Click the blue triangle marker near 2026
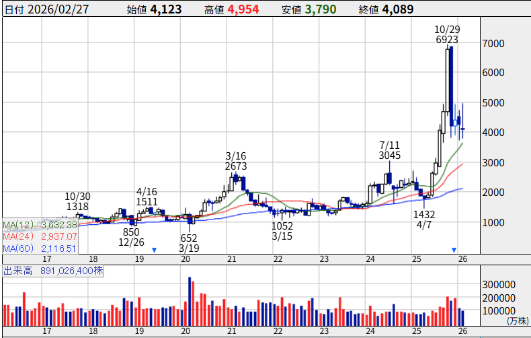This screenshot has width=531, height=338. pyautogui.click(x=454, y=250)
